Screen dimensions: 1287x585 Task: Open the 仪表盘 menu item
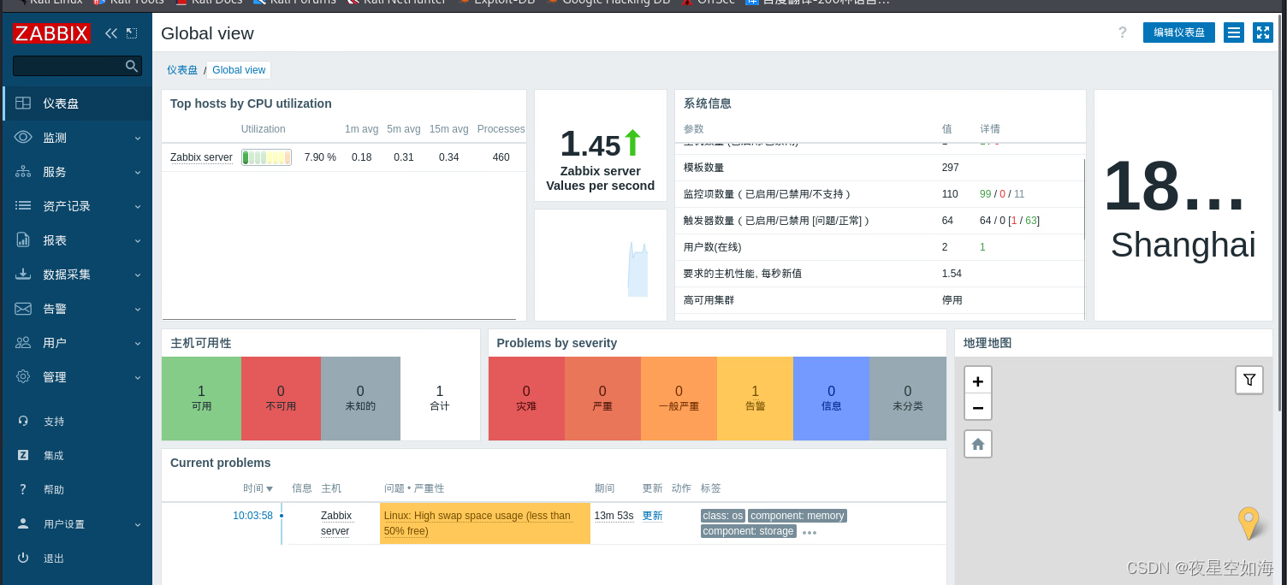tap(77, 103)
